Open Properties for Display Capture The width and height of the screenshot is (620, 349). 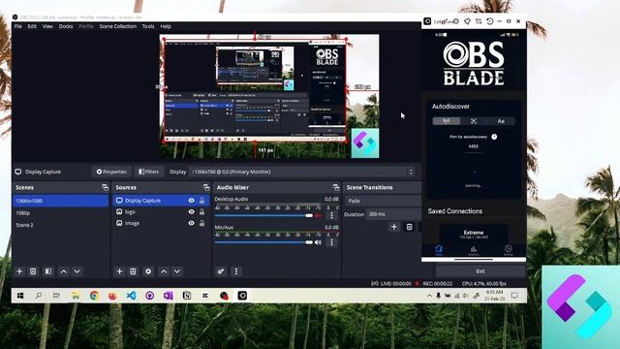[112, 172]
